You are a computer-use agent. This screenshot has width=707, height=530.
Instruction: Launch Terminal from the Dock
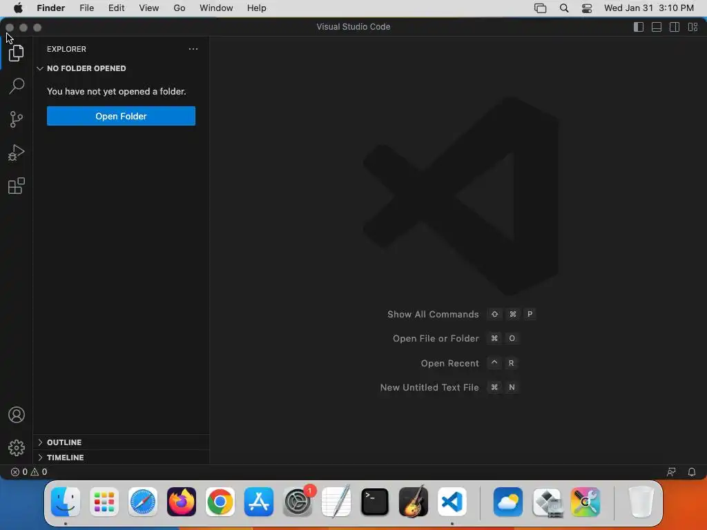pyautogui.click(x=375, y=502)
